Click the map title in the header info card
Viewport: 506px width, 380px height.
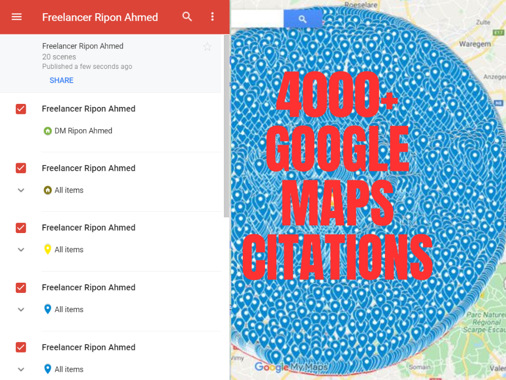coord(82,46)
